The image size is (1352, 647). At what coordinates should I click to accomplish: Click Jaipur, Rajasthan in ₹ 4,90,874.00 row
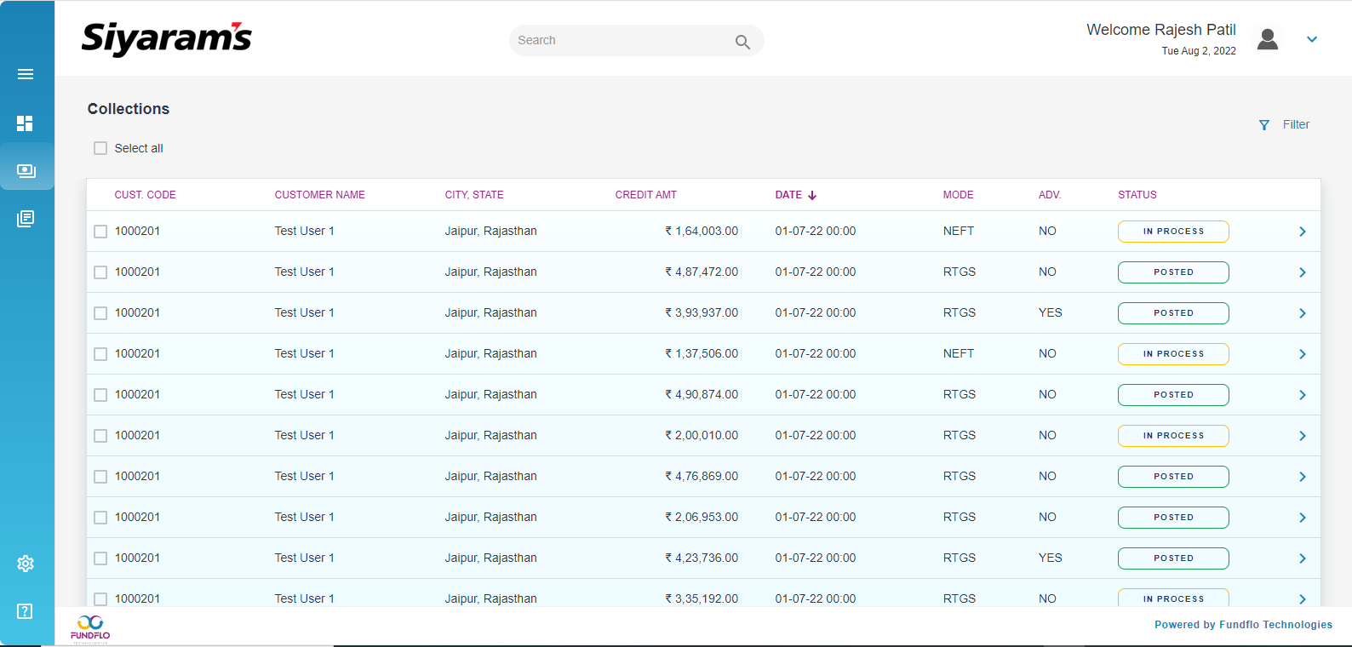490,395
